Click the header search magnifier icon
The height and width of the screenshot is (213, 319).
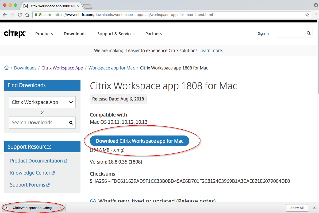point(309,33)
